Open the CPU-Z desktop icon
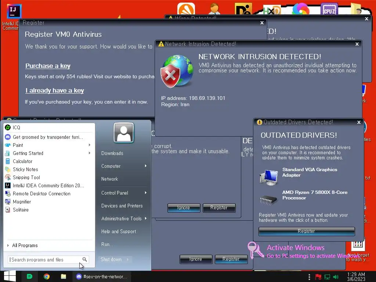The image size is (376, 282). point(329,9)
